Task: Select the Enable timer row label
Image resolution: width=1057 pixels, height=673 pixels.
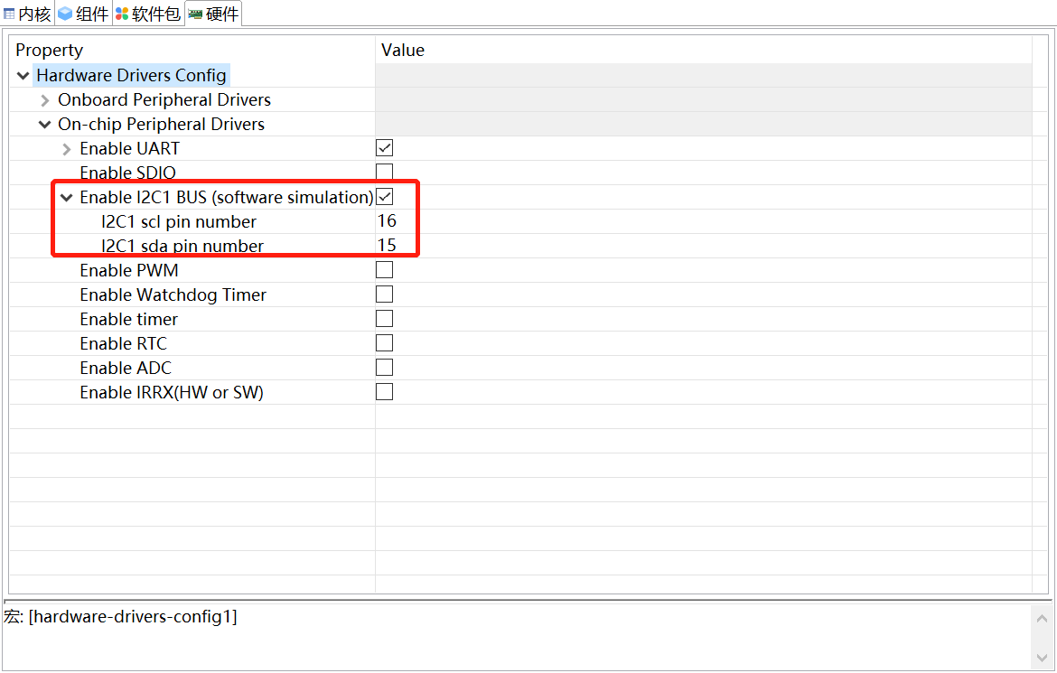Action: 128,319
